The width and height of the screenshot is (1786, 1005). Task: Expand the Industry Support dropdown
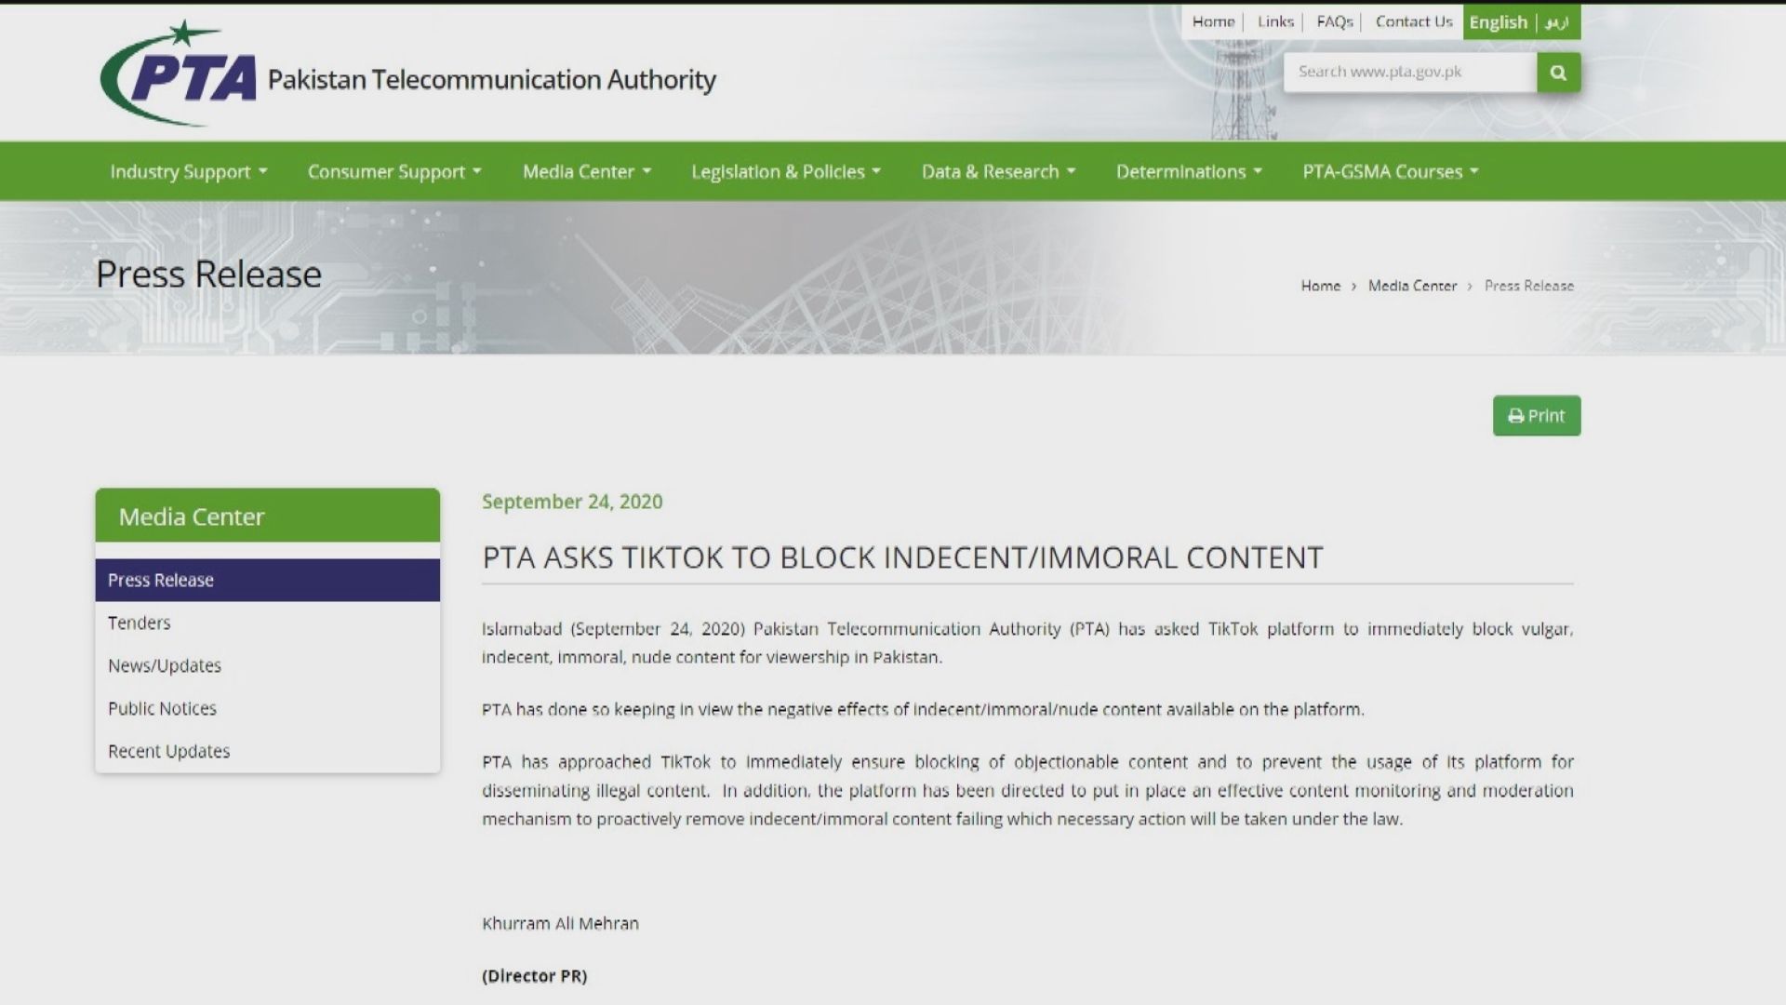(x=189, y=172)
